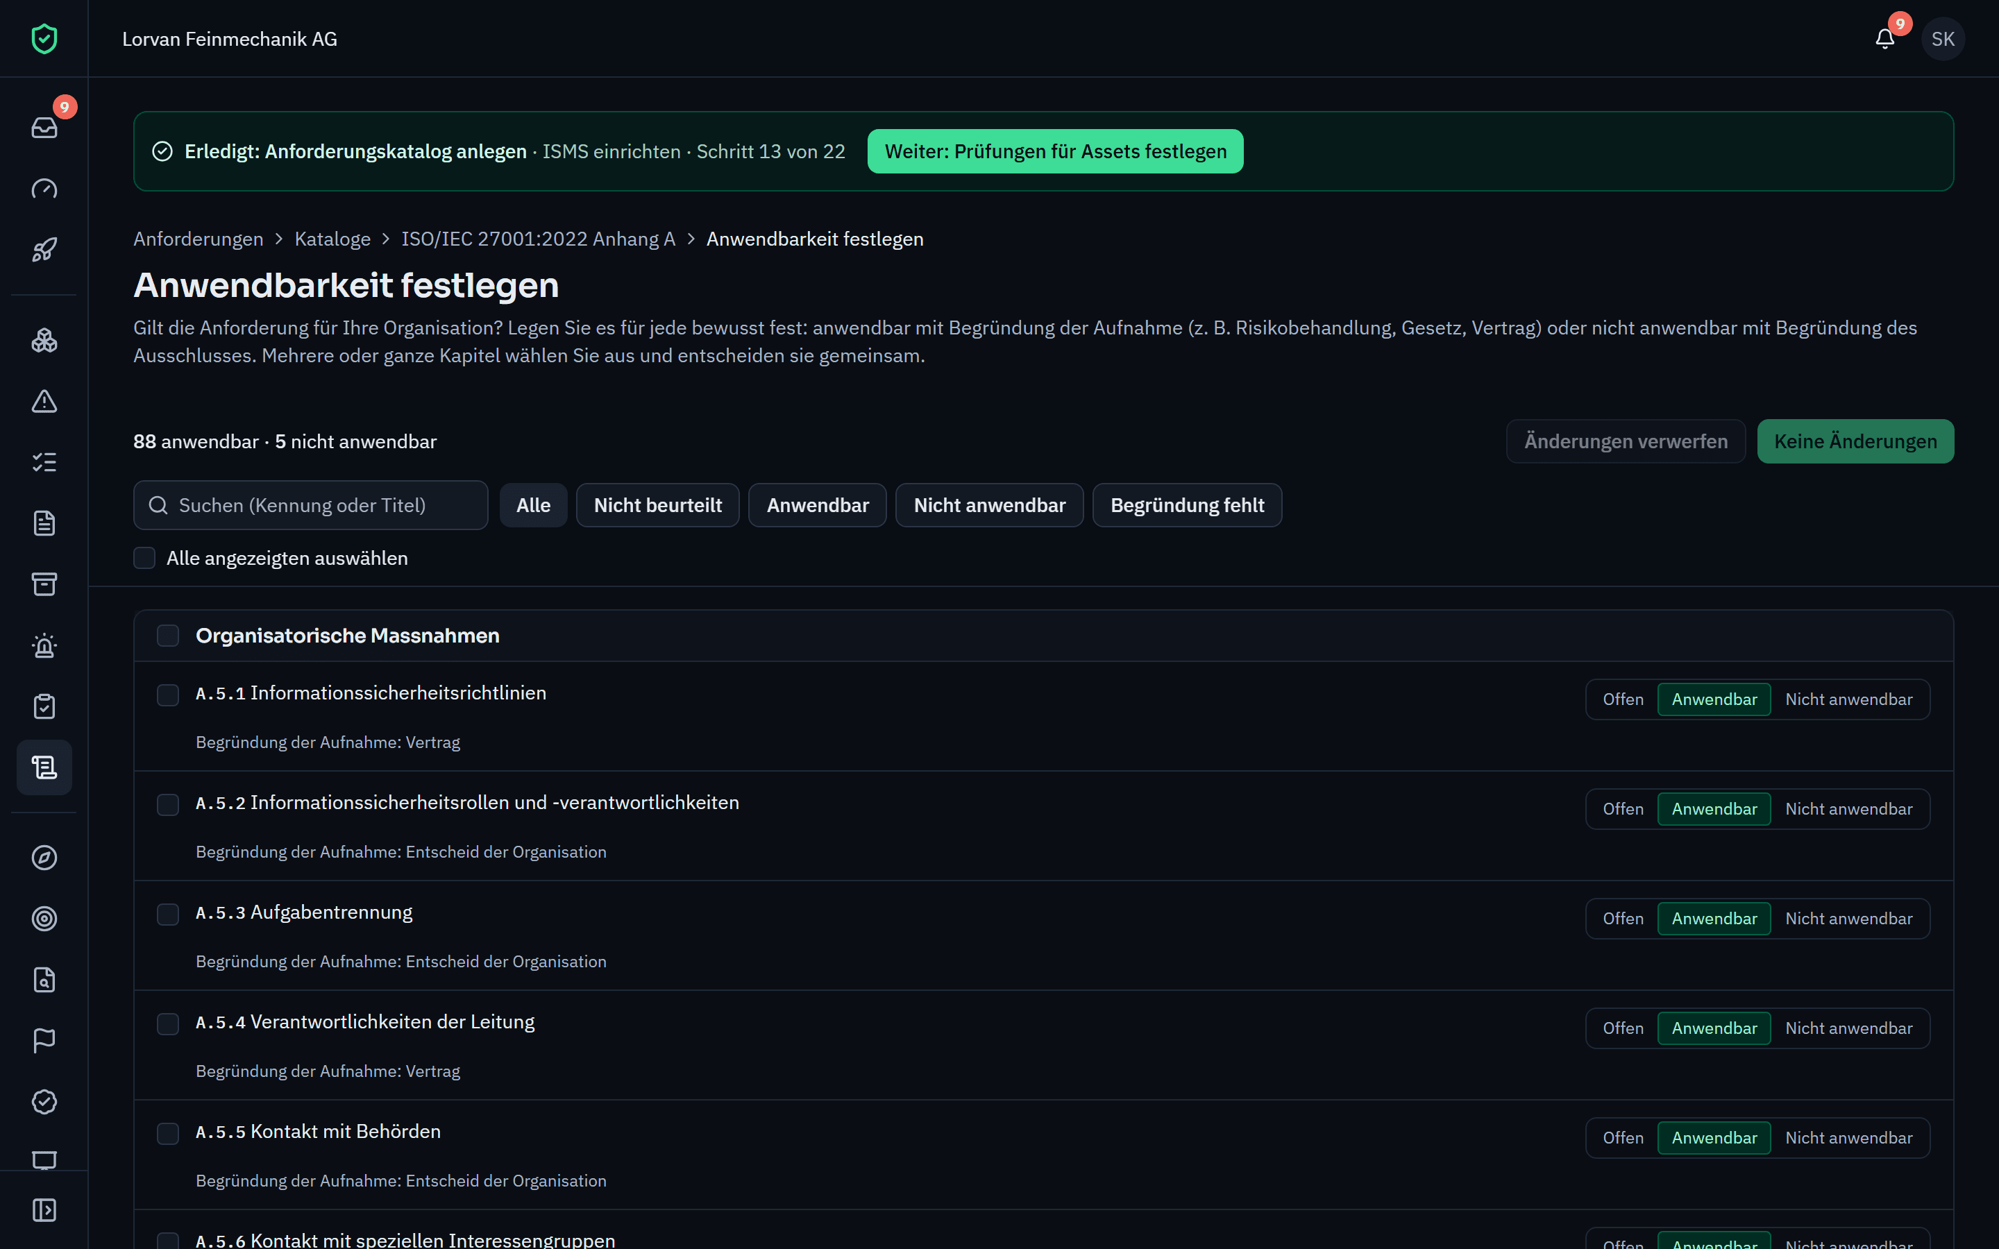The image size is (1999, 1249).
Task: Set A.5.1 to Nicht anwendbar
Action: click(1848, 699)
